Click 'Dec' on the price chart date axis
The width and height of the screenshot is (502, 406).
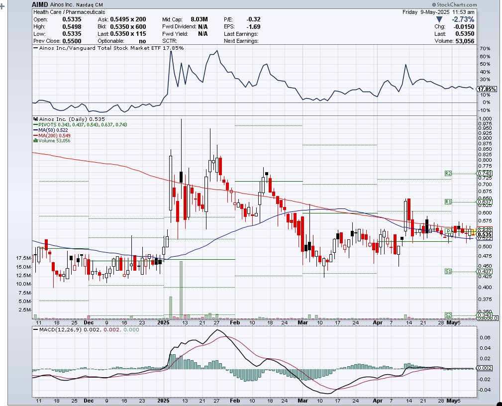[x=89, y=322]
